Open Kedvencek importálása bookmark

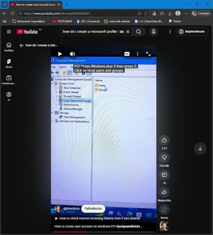click(29, 21)
